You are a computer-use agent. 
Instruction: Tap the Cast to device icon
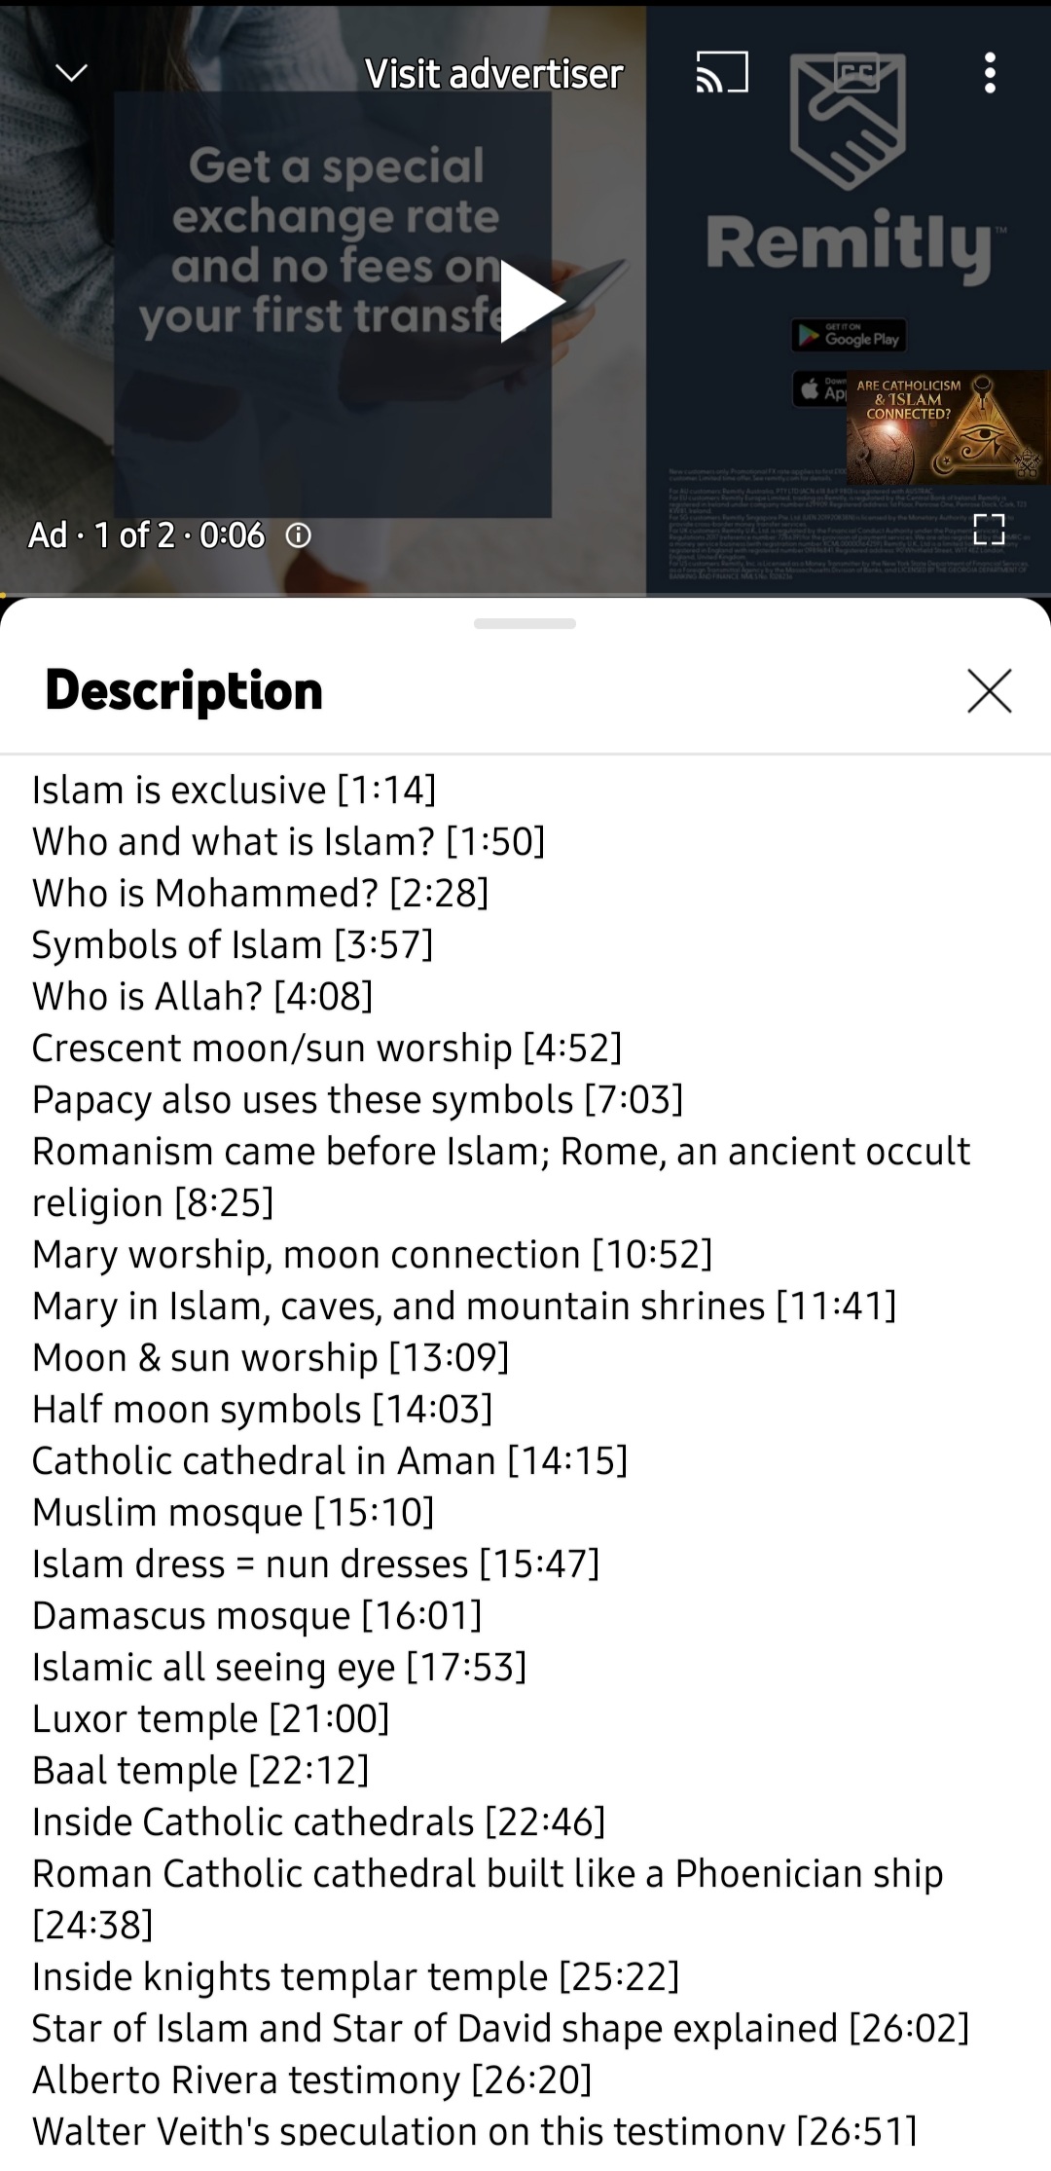tap(722, 73)
